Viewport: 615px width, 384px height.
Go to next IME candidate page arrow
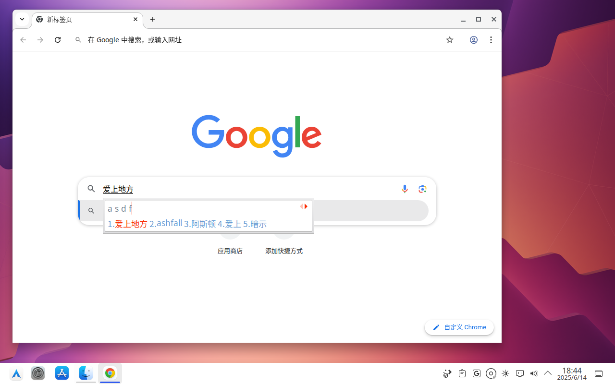click(x=306, y=206)
